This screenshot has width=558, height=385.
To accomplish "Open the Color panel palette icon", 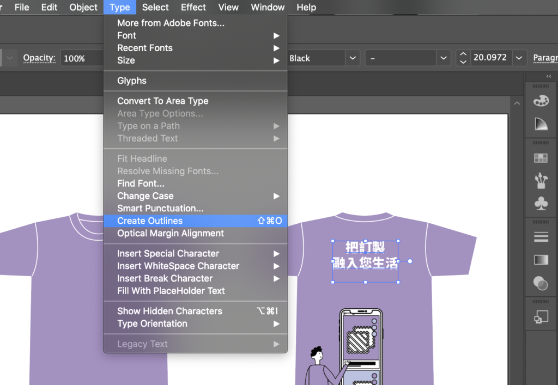I will point(541,101).
